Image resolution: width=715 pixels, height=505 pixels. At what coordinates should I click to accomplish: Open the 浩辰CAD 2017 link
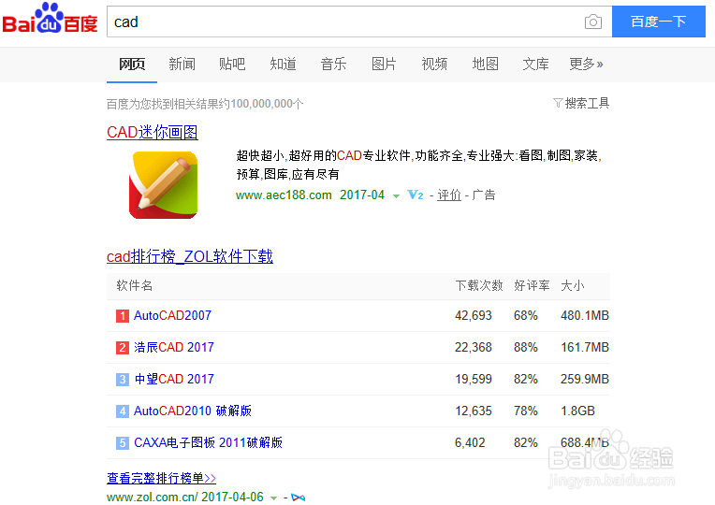pyautogui.click(x=174, y=347)
